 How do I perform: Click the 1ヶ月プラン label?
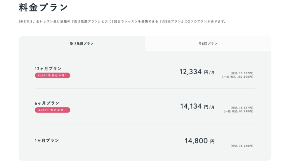coord(47,140)
